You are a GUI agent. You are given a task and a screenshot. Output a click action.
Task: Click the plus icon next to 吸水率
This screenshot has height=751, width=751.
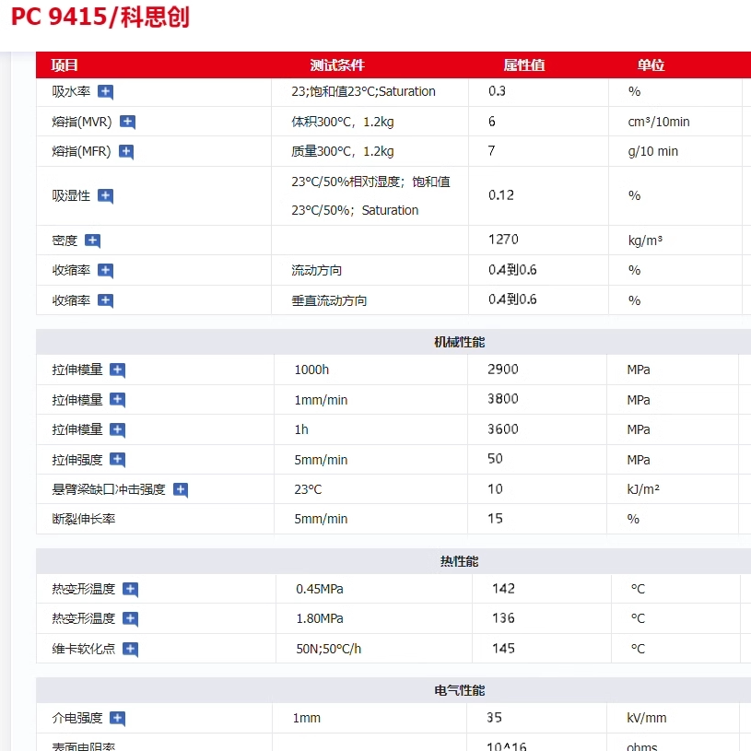(105, 92)
